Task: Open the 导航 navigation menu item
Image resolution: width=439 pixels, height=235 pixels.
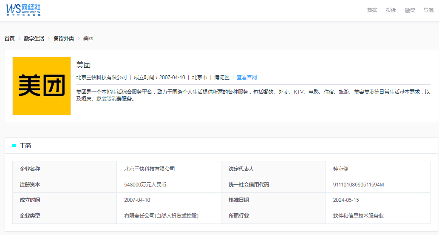Action: pyautogui.click(x=428, y=10)
